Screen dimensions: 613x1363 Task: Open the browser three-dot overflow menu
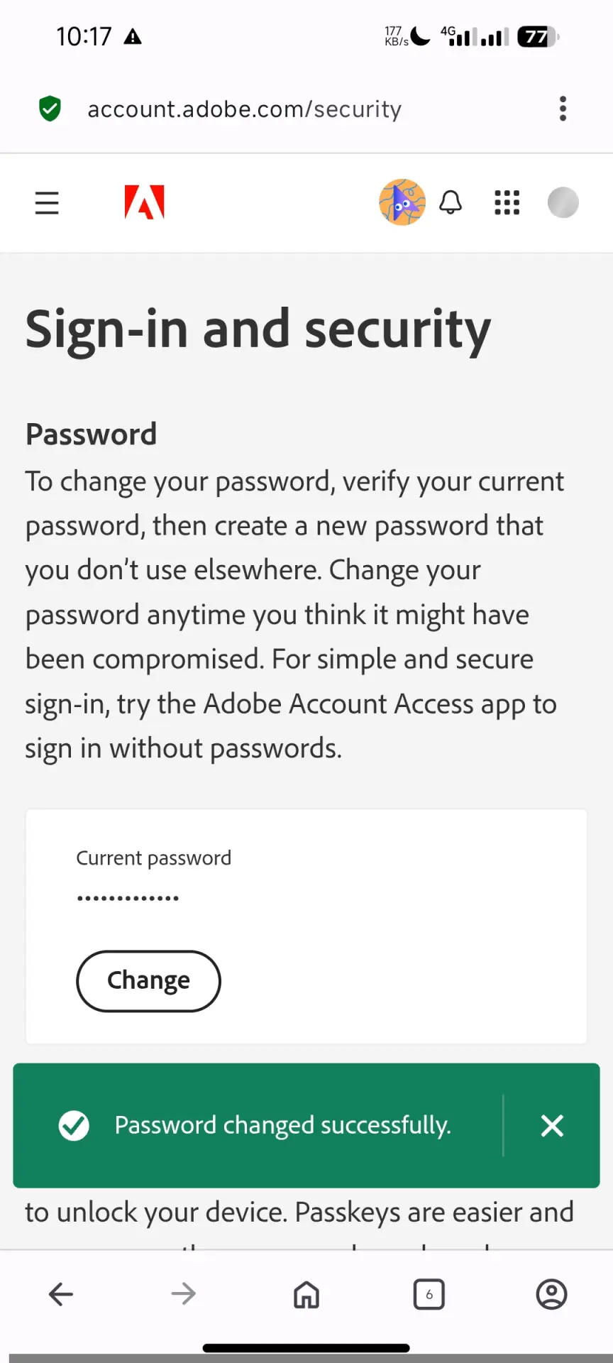(563, 109)
